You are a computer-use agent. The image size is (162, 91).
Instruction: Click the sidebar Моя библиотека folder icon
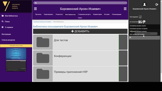(x=3, y=16)
